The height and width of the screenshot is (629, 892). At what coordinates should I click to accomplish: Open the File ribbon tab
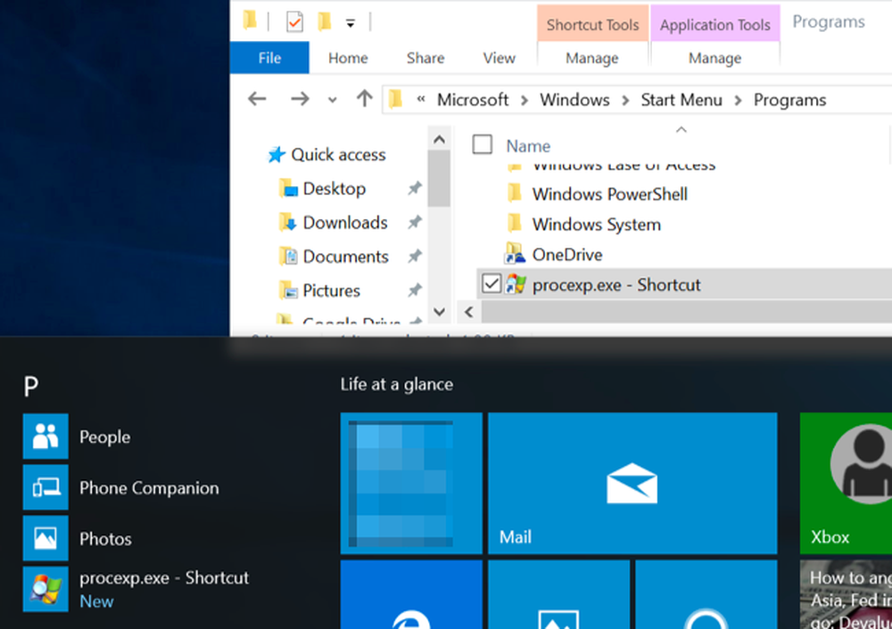[x=269, y=57]
